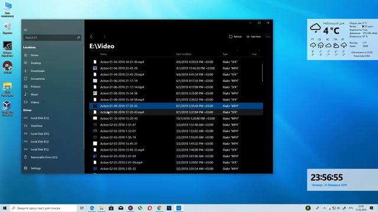Click thumbnail of Action 01-06-2018 21-17-14
The image size is (378, 212).
click(95, 81)
